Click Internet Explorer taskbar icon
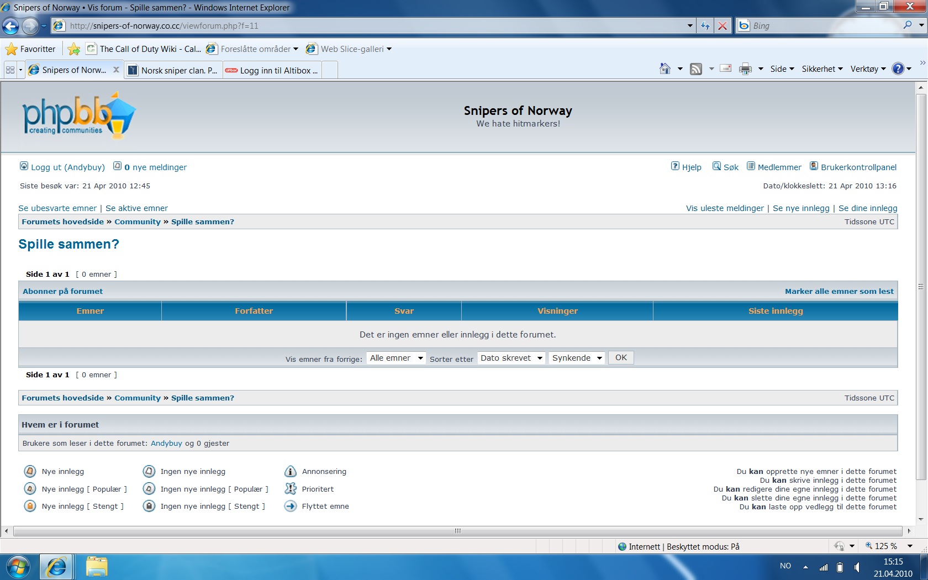Image resolution: width=928 pixels, height=580 pixels. 56,567
